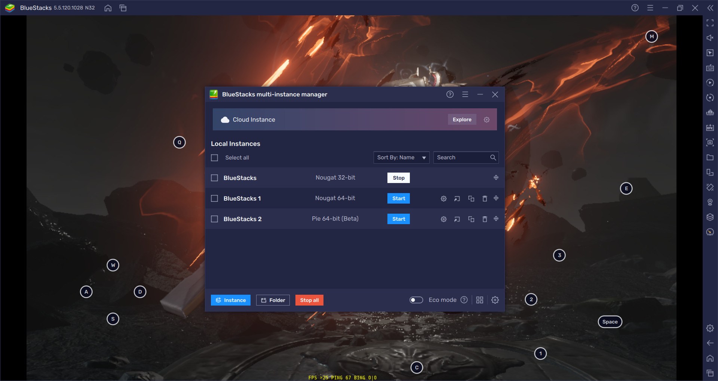Open multi-instance manager settings gear

495,300
